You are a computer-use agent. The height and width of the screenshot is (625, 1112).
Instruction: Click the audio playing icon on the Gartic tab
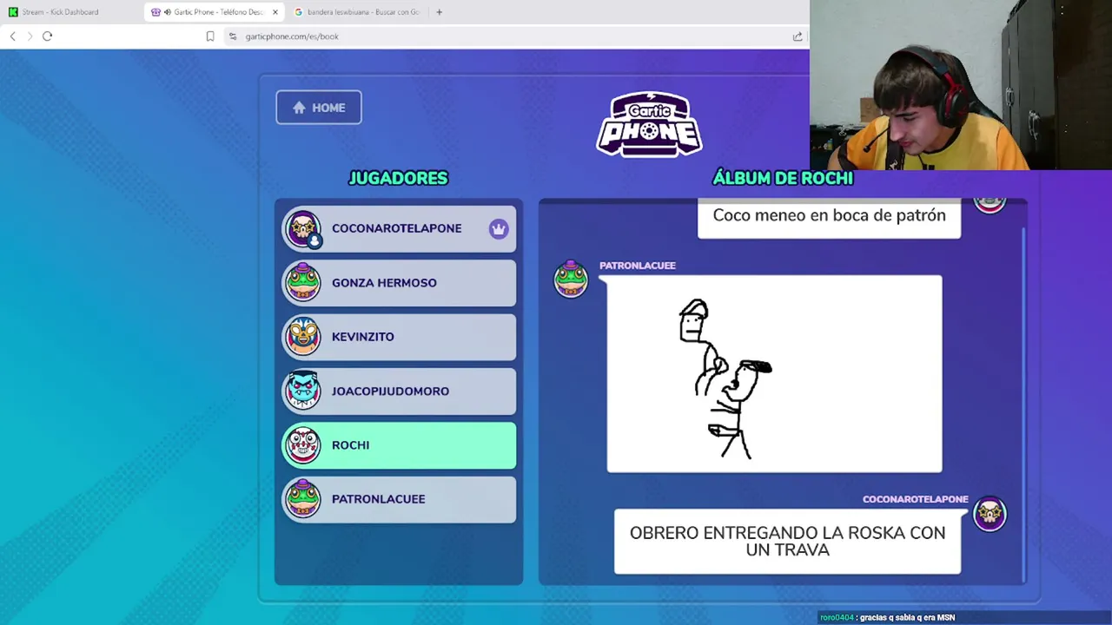pyautogui.click(x=167, y=12)
